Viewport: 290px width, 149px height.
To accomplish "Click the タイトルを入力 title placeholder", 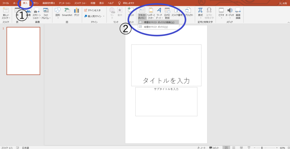I will (166, 65).
